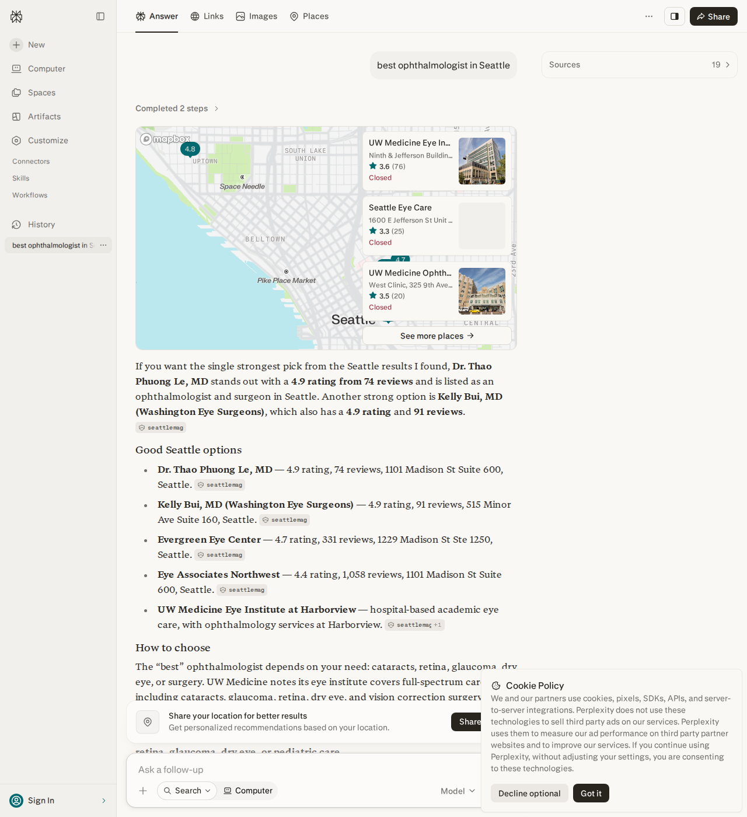This screenshot has height=817, width=747.
Task: Click the Perplexity logo icon
Action: (16, 16)
